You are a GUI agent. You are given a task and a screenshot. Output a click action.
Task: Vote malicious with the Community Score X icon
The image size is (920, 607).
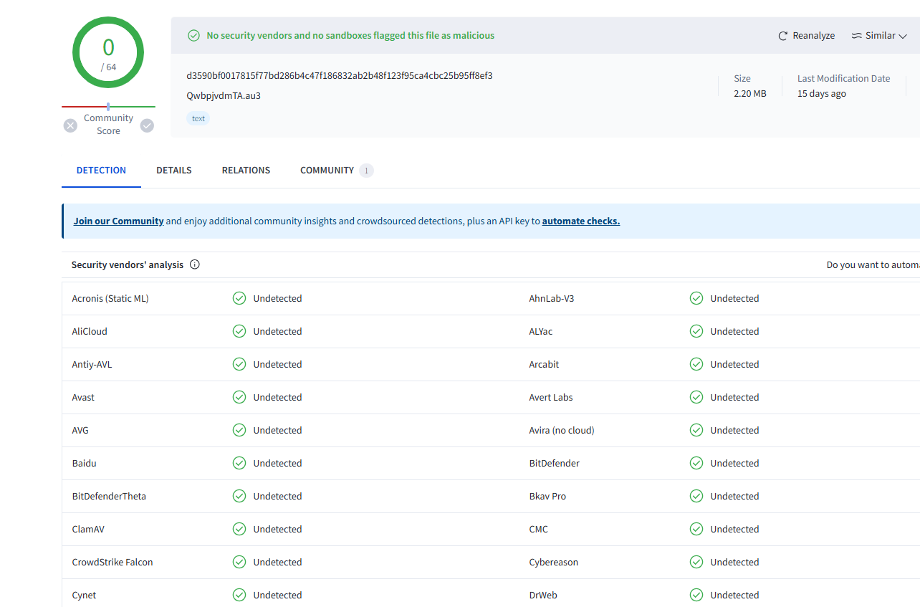70,125
